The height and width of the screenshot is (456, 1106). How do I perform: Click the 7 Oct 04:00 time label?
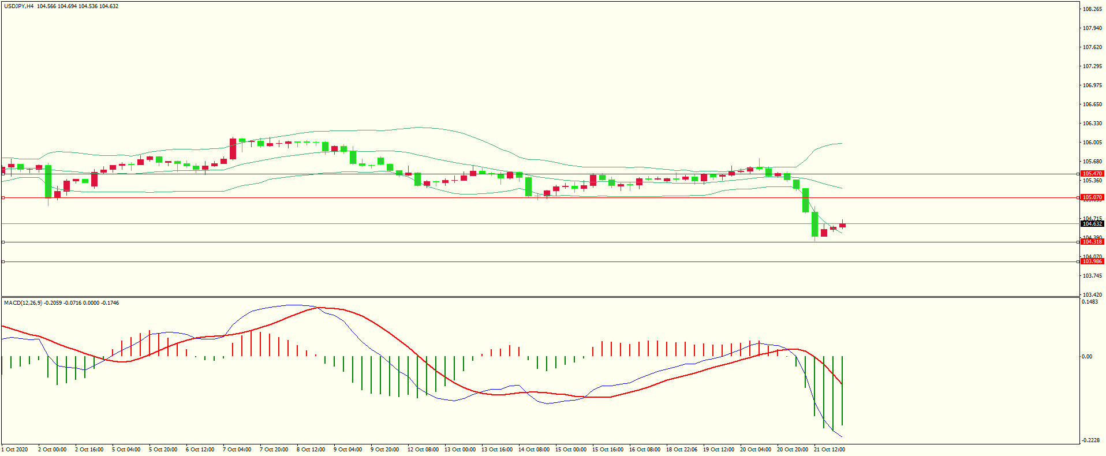click(x=237, y=450)
